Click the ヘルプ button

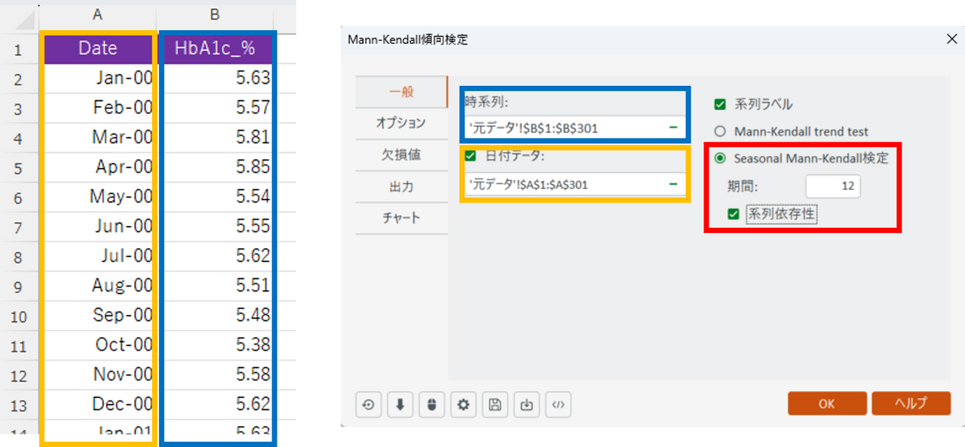click(911, 403)
